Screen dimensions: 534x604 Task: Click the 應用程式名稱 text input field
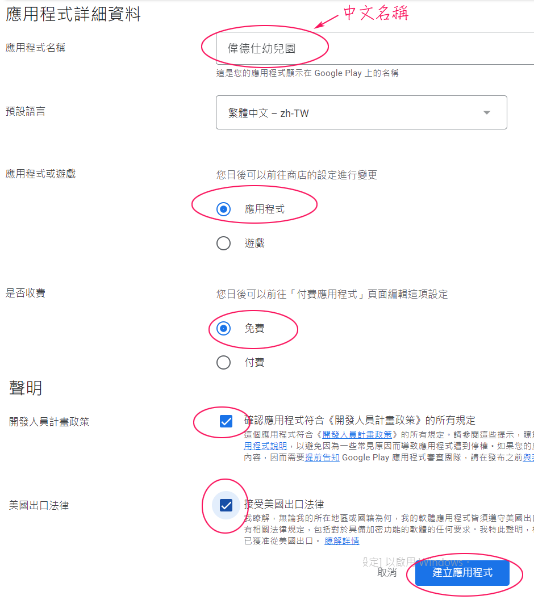coord(375,48)
